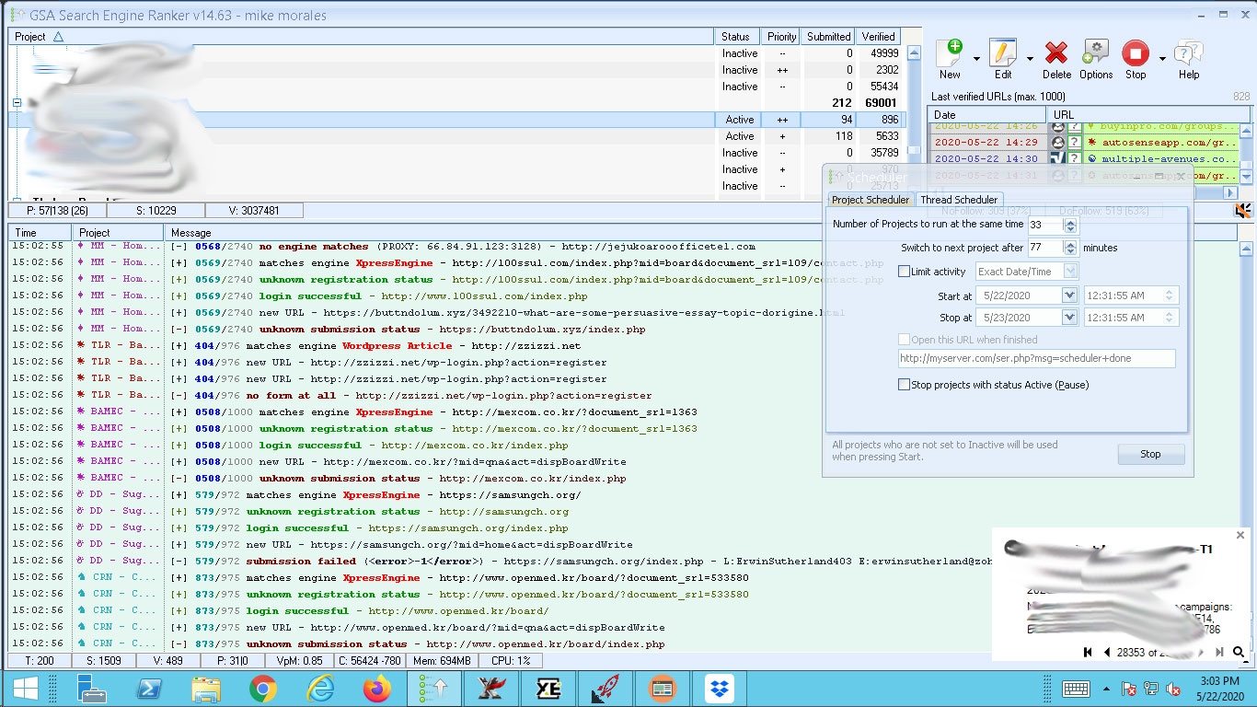
Task: Select the multiple-avenues.co 14:30 verified URL row
Action: point(1083,159)
